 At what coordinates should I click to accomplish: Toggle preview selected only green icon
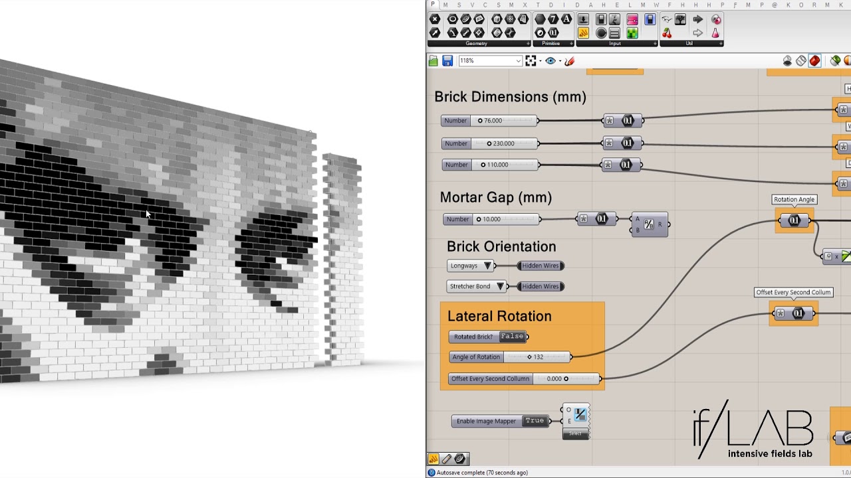click(835, 61)
